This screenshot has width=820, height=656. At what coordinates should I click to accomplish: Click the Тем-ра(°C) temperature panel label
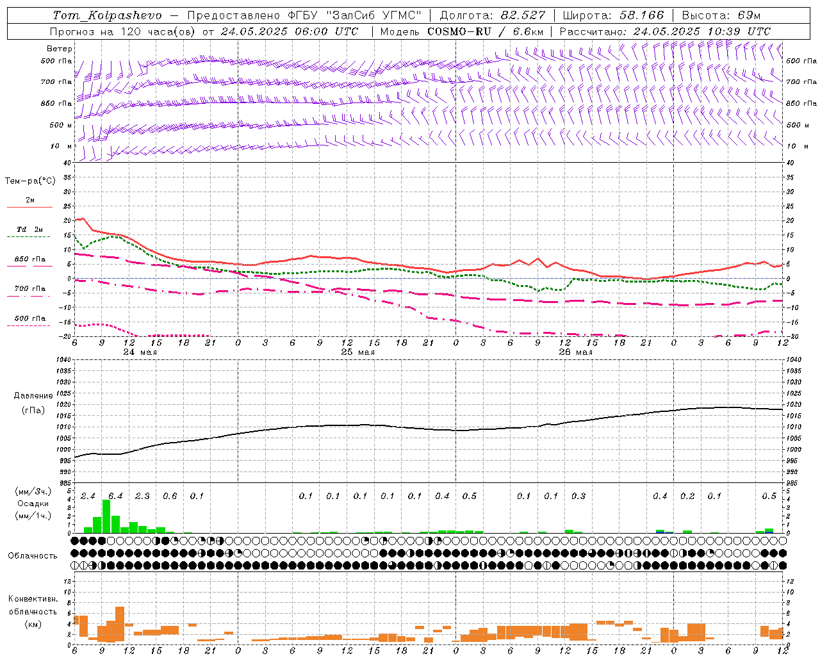30,181
